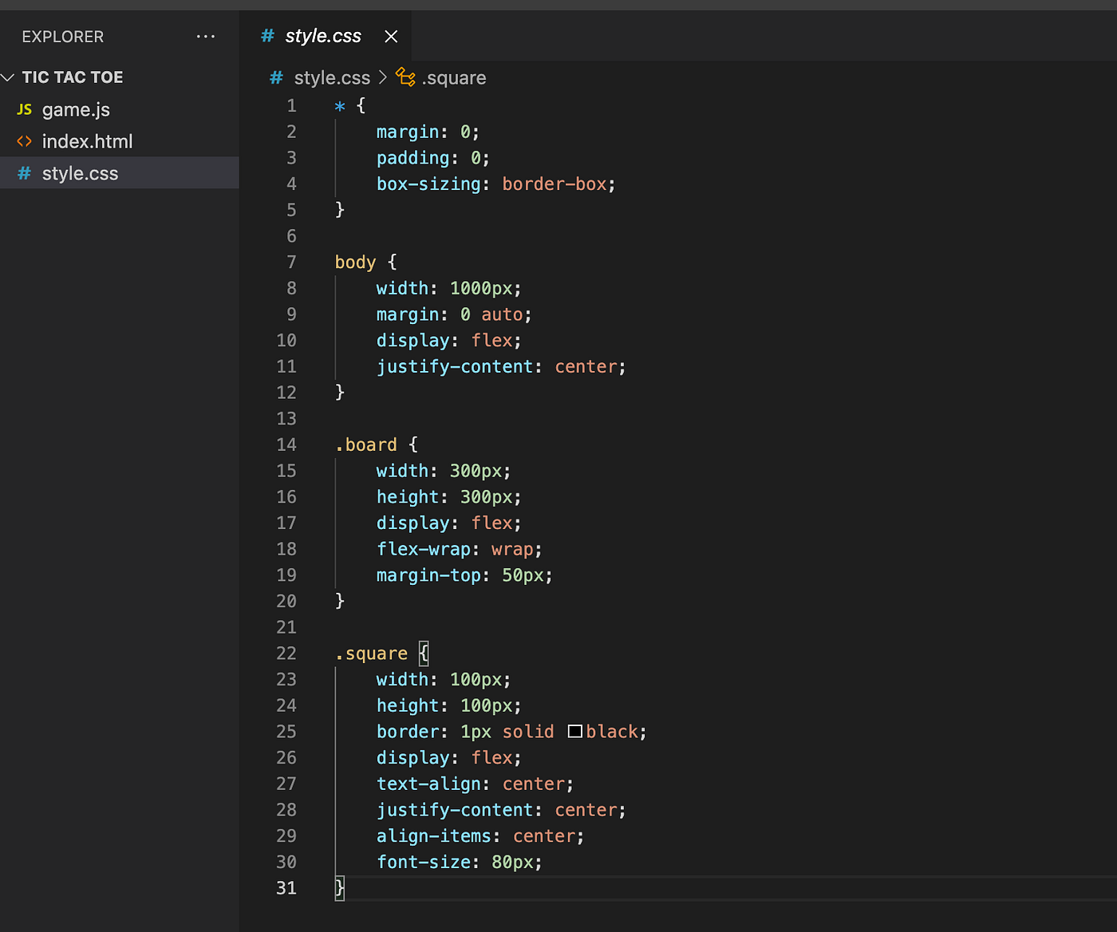Click line number 14 in the gutter

tap(286, 444)
